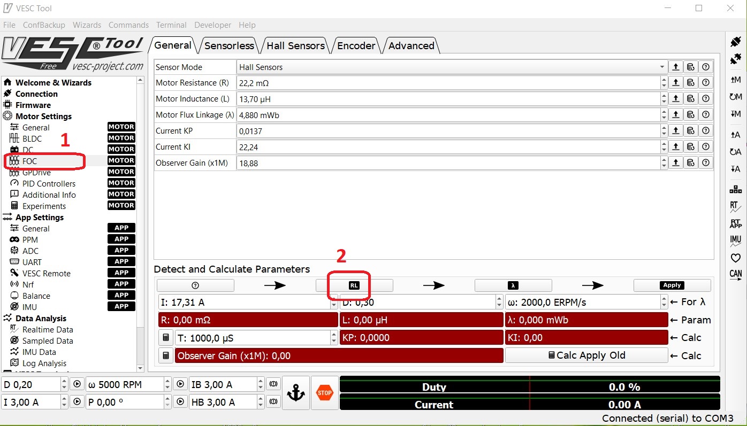Select Realtime Data in the sidebar
Viewport: 747px width, 426px height.
point(48,330)
